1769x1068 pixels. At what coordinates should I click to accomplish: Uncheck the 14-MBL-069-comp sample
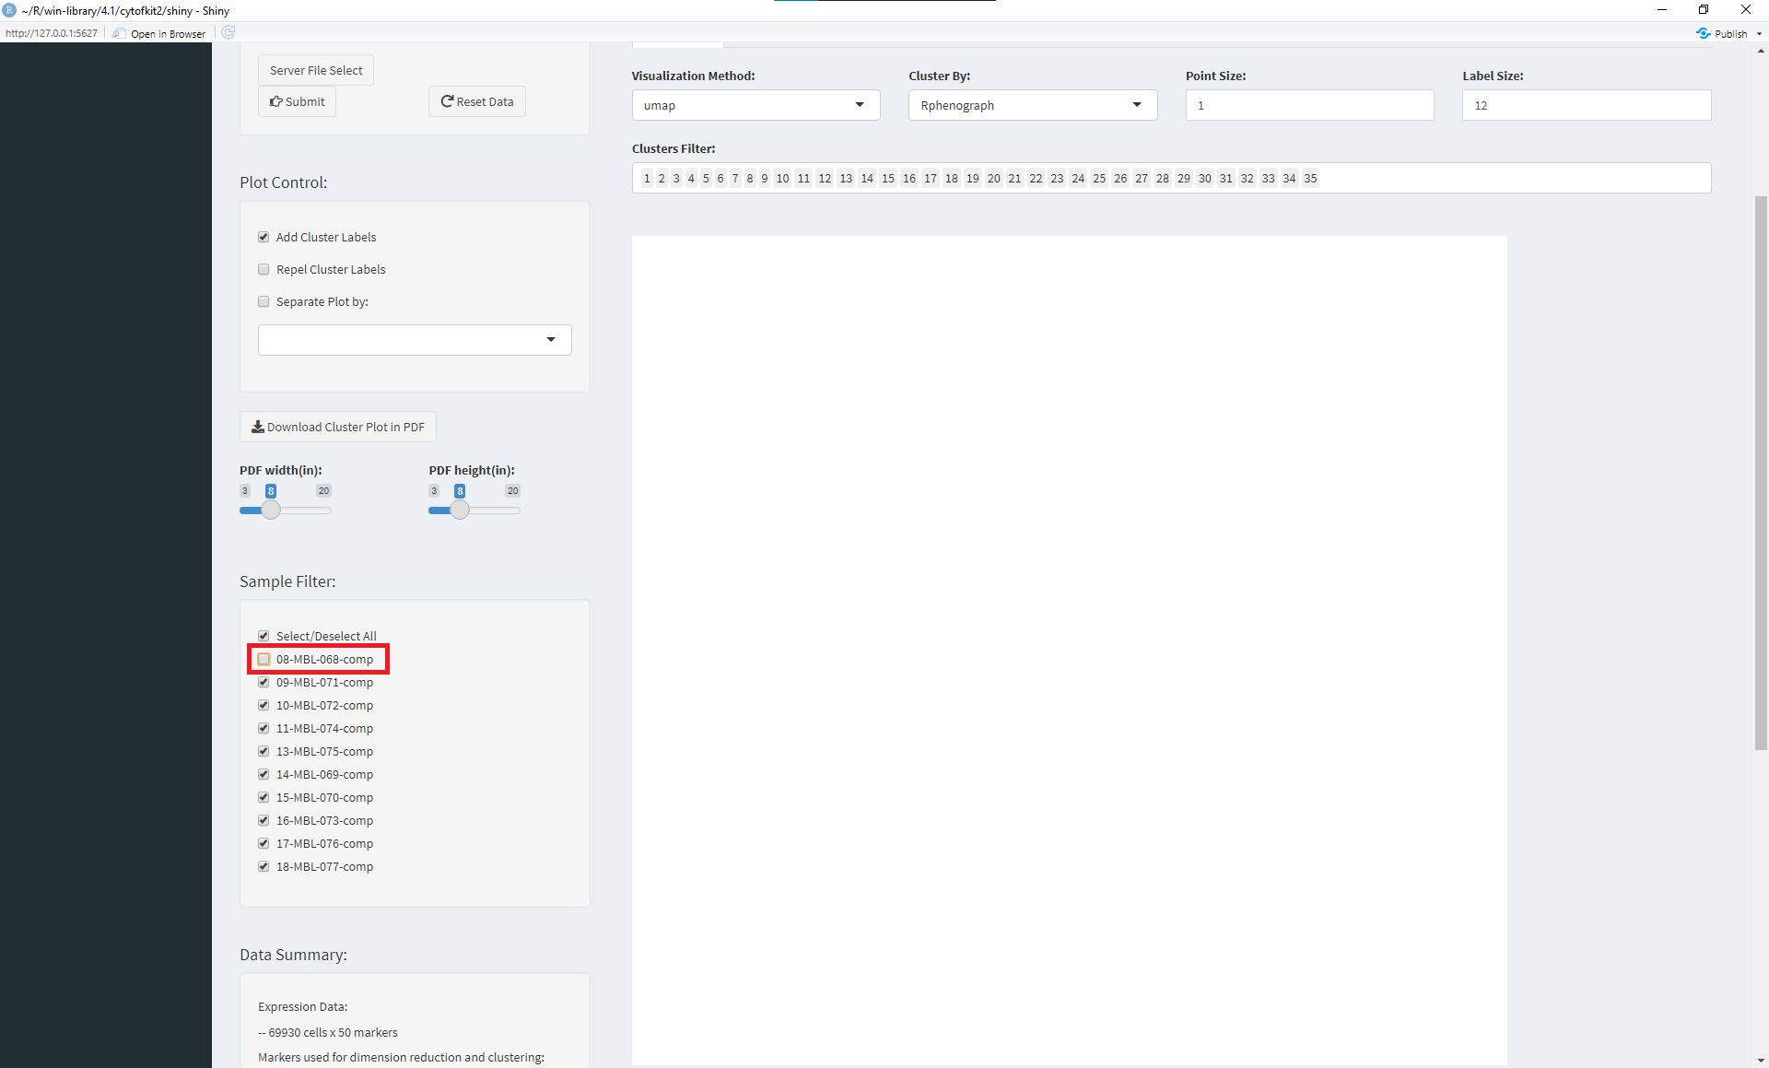coord(264,774)
